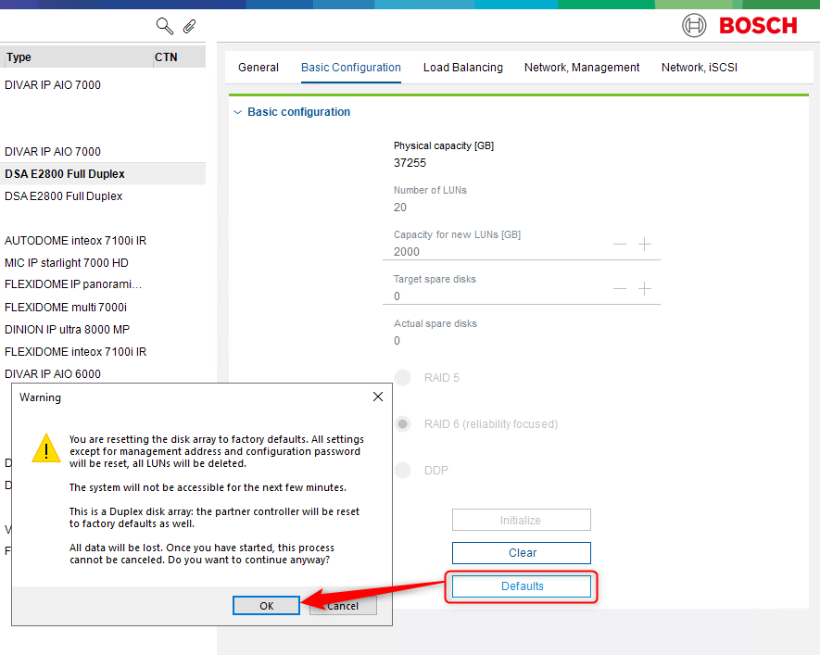The height and width of the screenshot is (655, 820).
Task: Click the Defaults button
Action: point(522,586)
